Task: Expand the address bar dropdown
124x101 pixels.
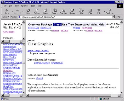Action: (113, 17)
